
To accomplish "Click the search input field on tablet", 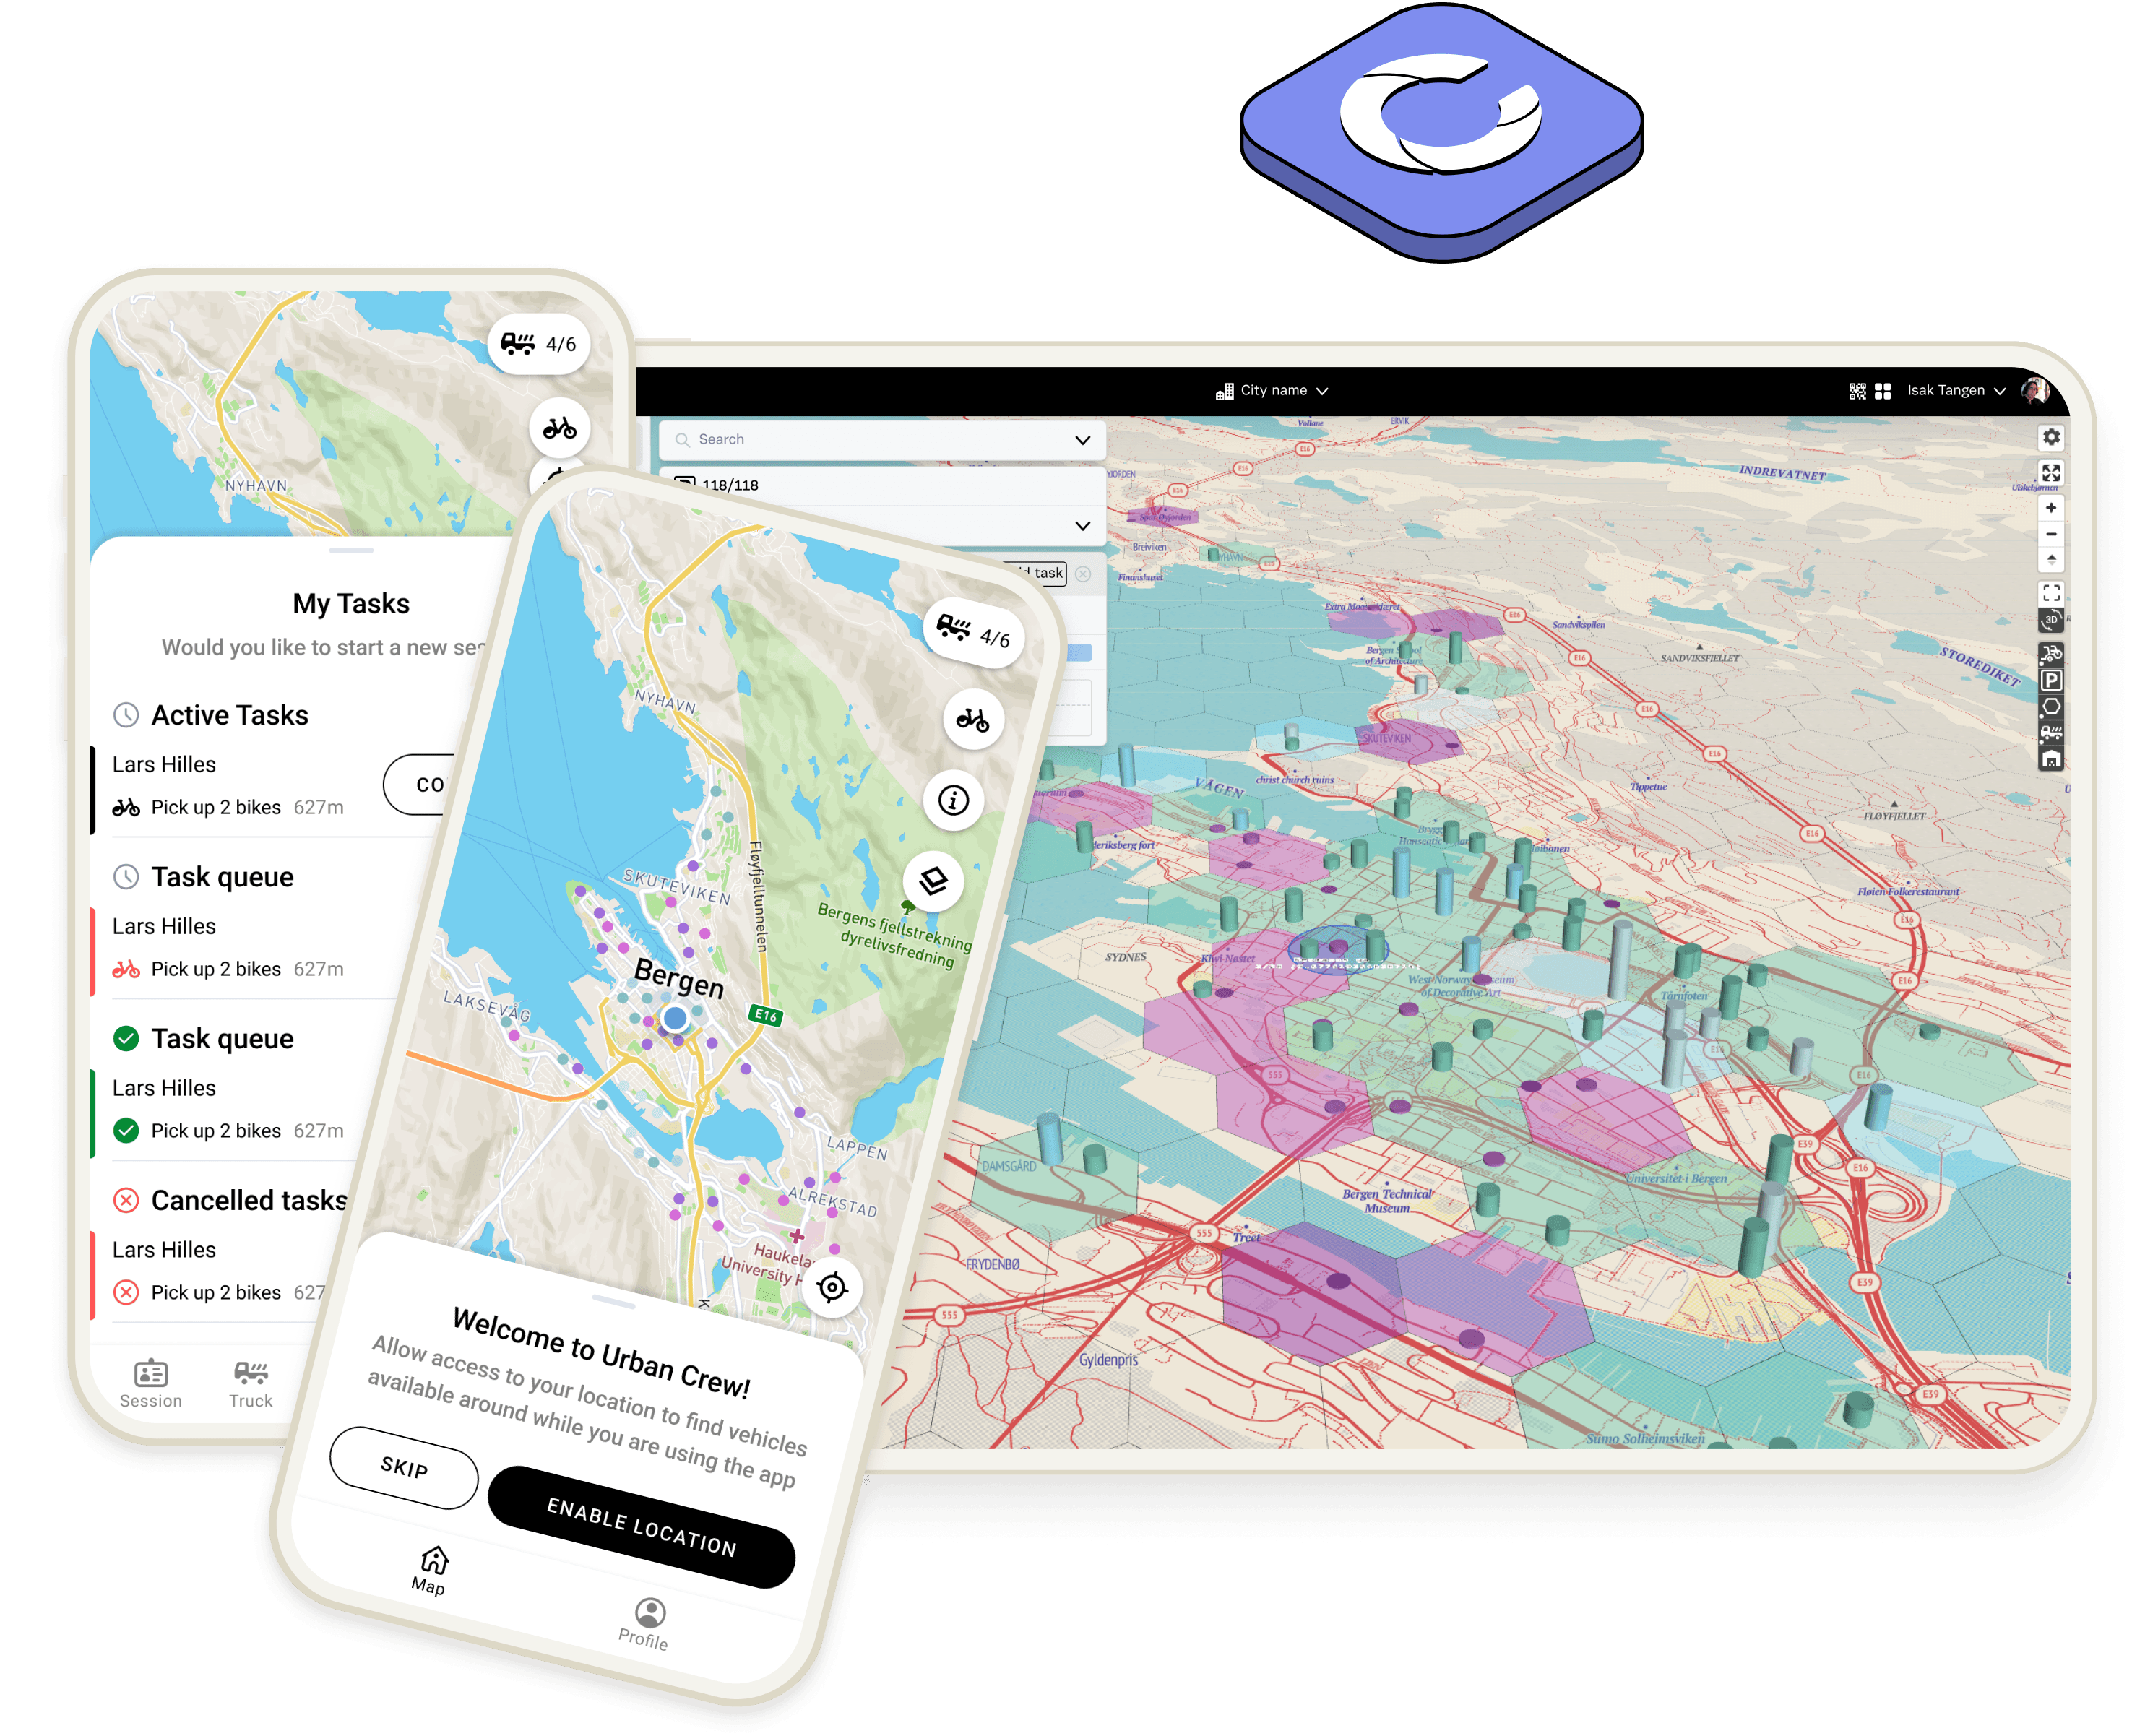I will (868, 439).
